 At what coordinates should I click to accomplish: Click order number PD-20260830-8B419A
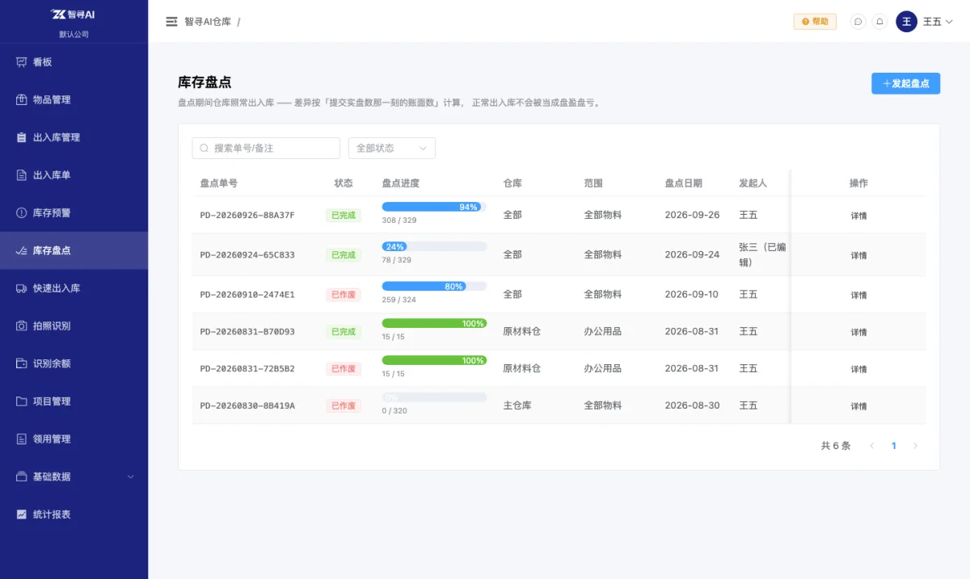247,405
